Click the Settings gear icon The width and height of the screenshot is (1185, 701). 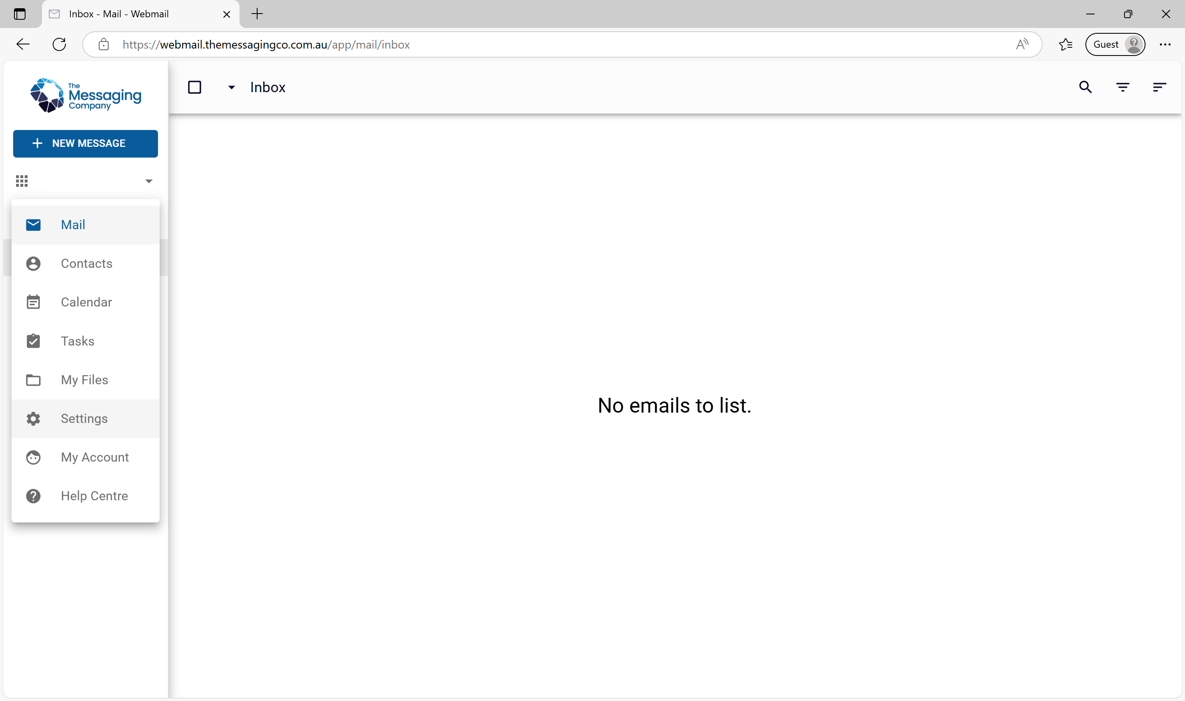(33, 418)
